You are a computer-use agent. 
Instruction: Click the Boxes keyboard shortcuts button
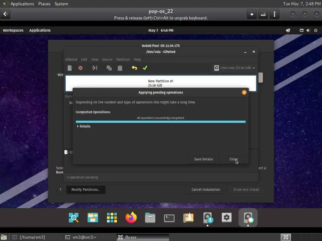pos(263,14)
